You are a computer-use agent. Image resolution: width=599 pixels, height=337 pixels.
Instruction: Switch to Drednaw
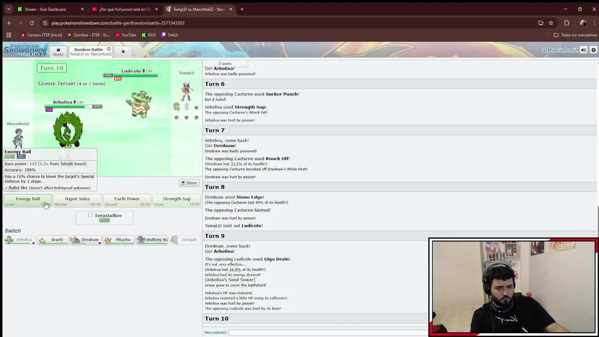click(x=85, y=240)
